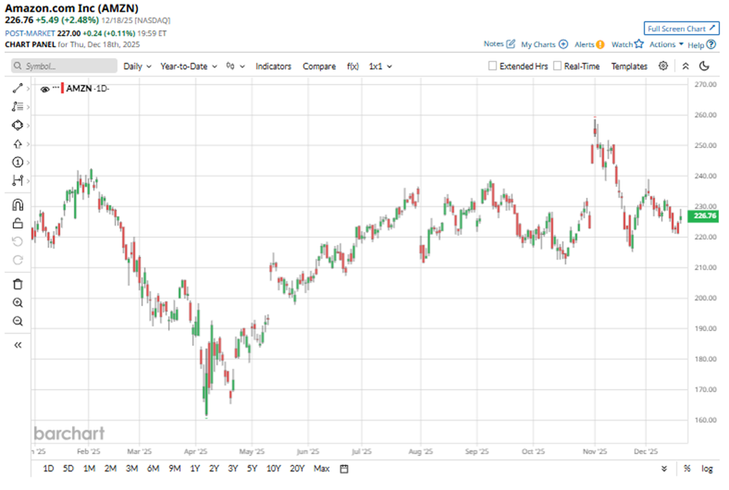Enable the Extended Hrs checkbox
This screenshot has height=490, width=729.
(492, 67)
